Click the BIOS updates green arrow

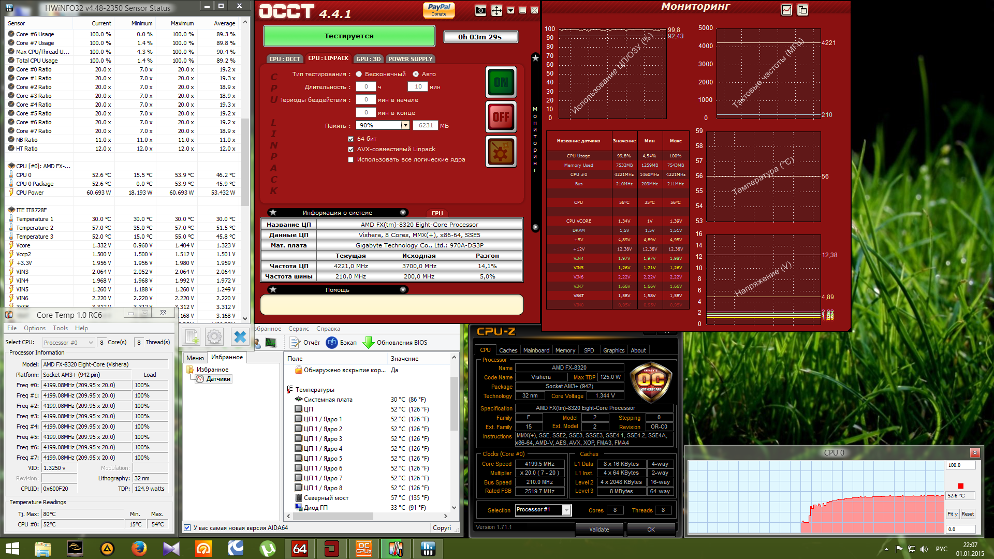[369, 342]
